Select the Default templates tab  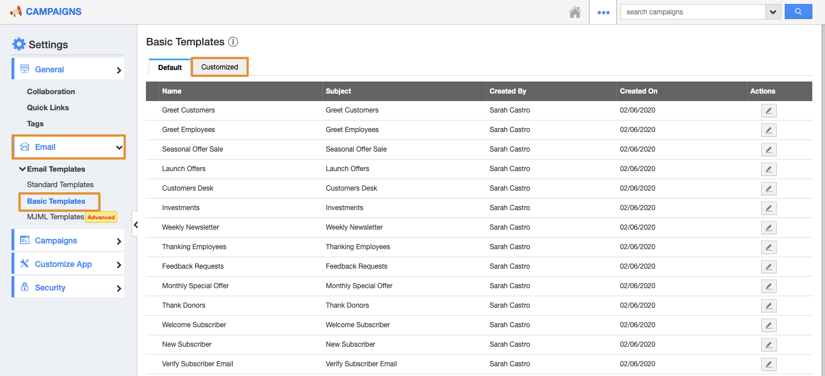coord(170,68)
